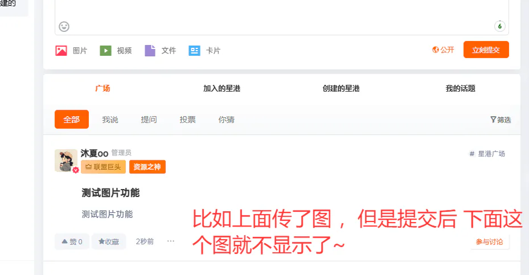Open the 加入的星港 tab

pyautogui.click(x=222, y=88)
